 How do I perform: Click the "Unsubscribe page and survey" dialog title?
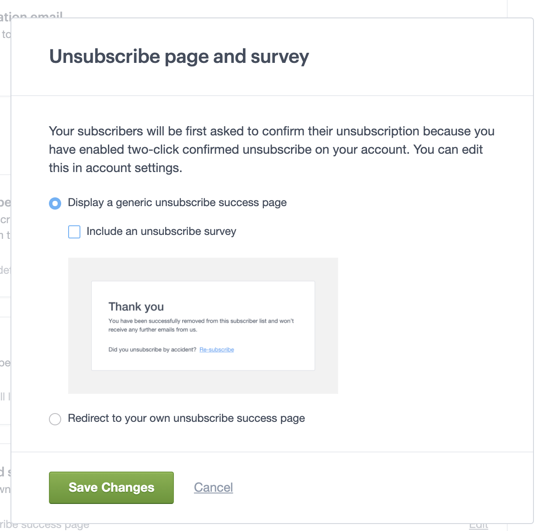[179, 56]
